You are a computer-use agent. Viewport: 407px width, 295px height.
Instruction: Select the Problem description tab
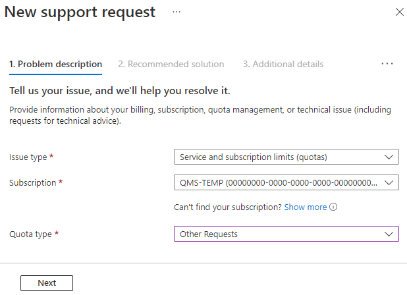click(55, 64)
